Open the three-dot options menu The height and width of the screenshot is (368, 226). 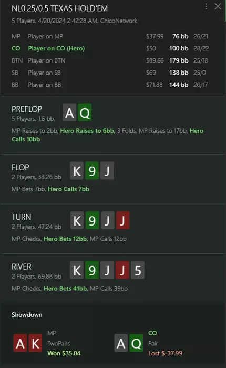point(206,6)
